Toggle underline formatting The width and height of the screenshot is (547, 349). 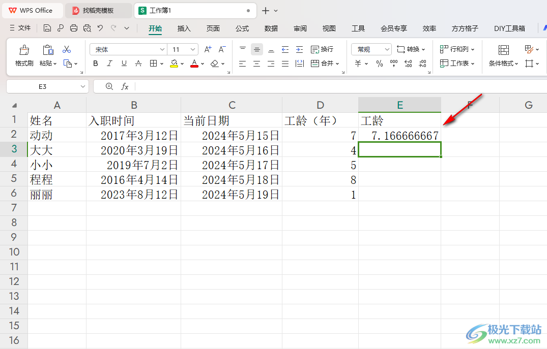pyautogui.click(x=124, y=64)
